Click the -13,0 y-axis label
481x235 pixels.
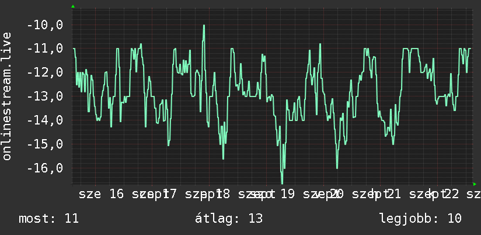45,96
